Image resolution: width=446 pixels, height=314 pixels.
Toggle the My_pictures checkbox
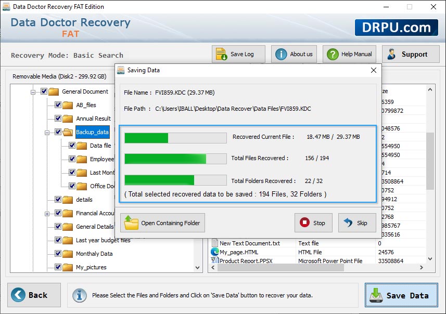(58, 267)
